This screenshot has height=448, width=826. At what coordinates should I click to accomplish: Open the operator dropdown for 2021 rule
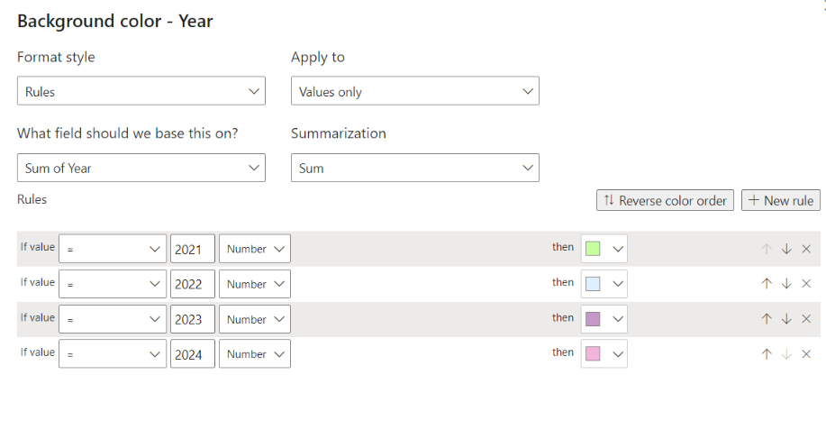click(x=113, y=249)
